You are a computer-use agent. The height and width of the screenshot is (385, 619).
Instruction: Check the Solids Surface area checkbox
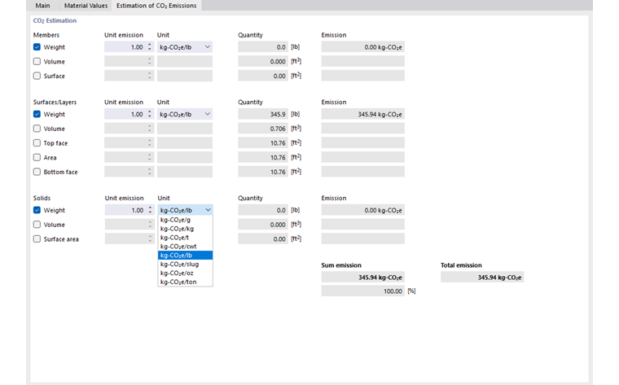point(37,239)
